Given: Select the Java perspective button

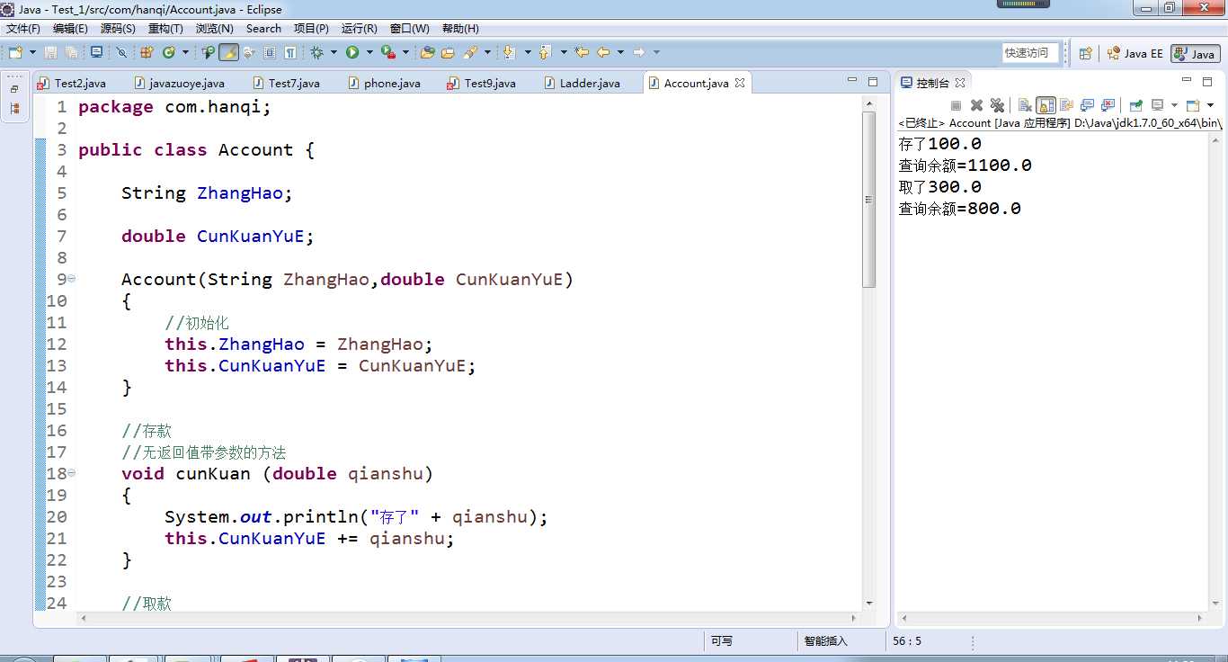Looking at the screenshot, I should pyautogui.click(x=1195, y=53).
